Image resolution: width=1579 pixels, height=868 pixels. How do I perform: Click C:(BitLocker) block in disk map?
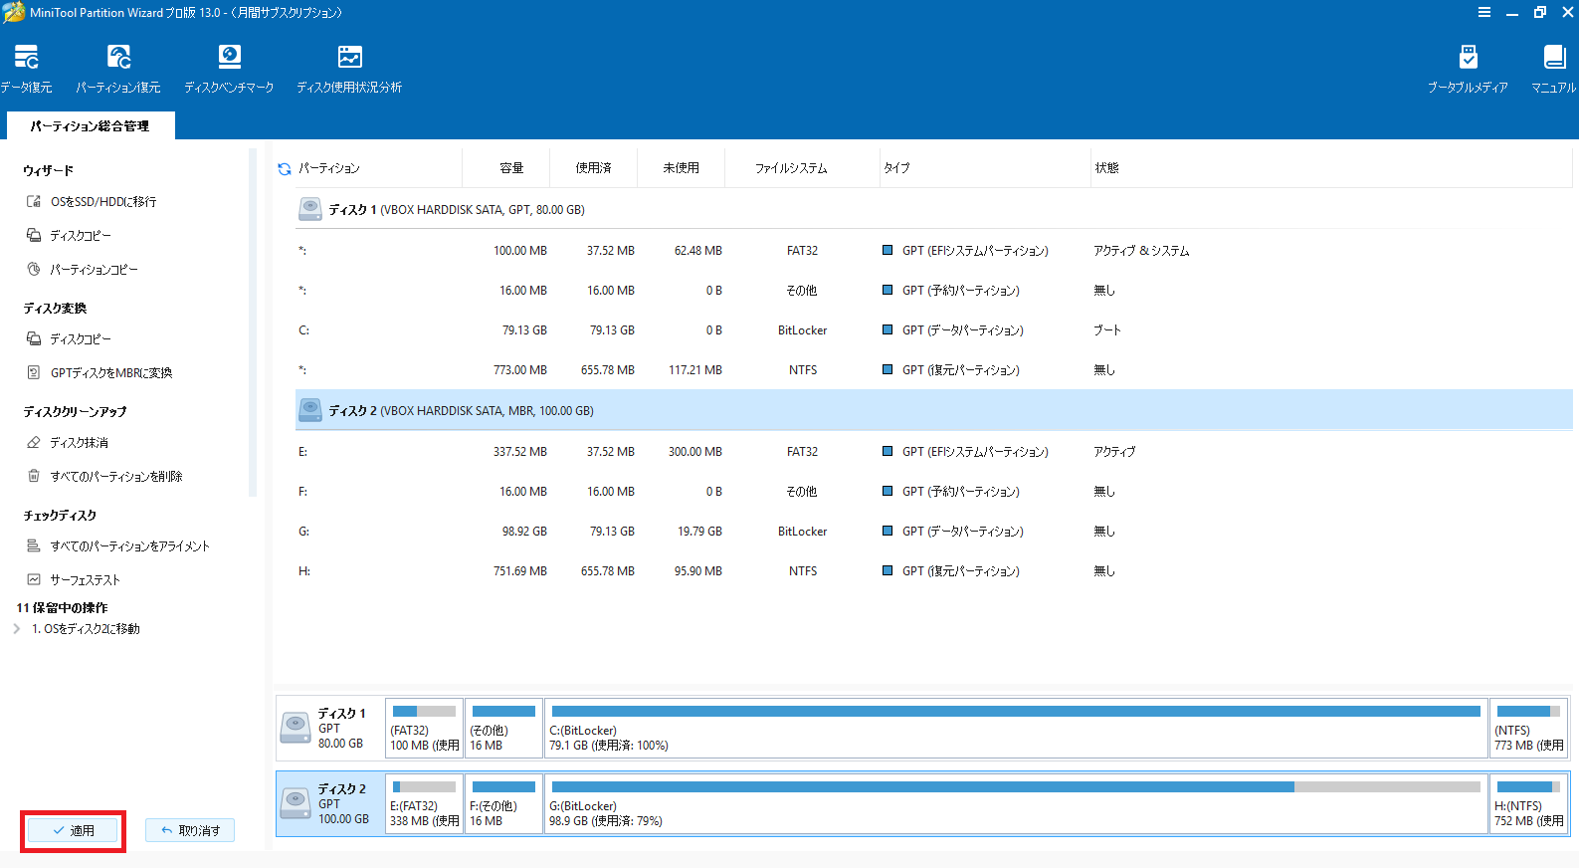1016,728
